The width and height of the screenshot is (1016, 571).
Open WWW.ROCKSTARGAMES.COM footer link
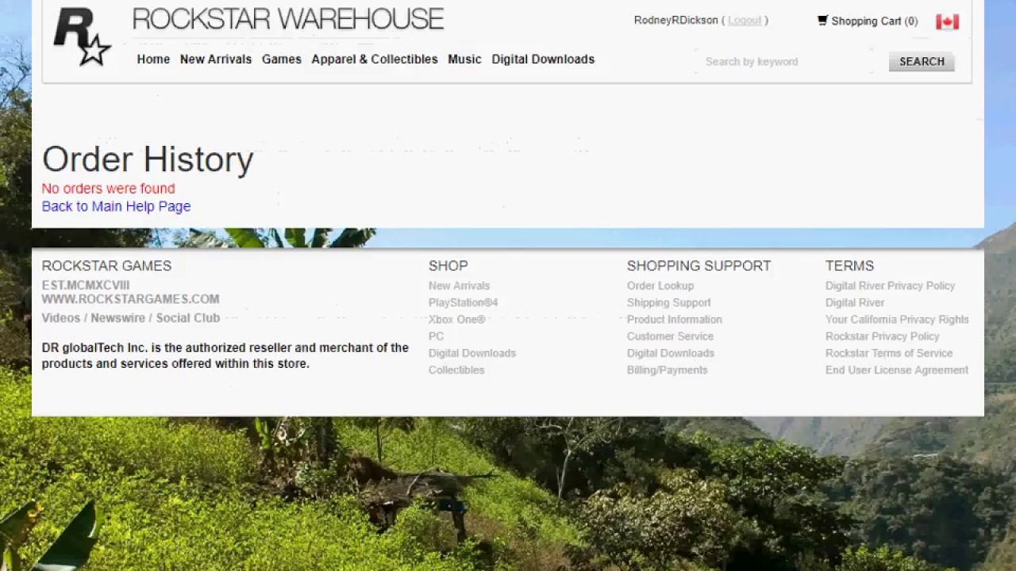pyautogui.click(x=130, y=299)
